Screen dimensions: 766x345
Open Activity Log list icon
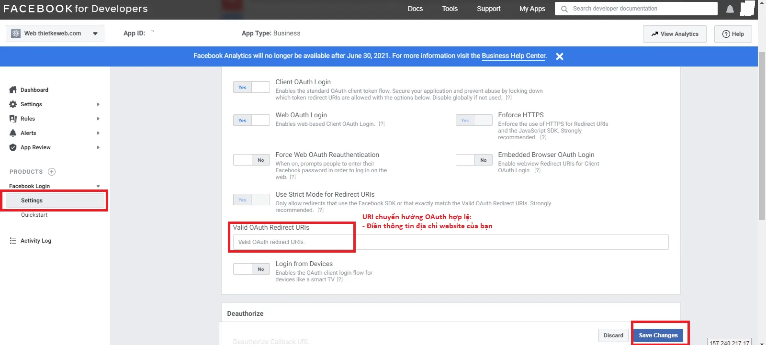[13, 241]
